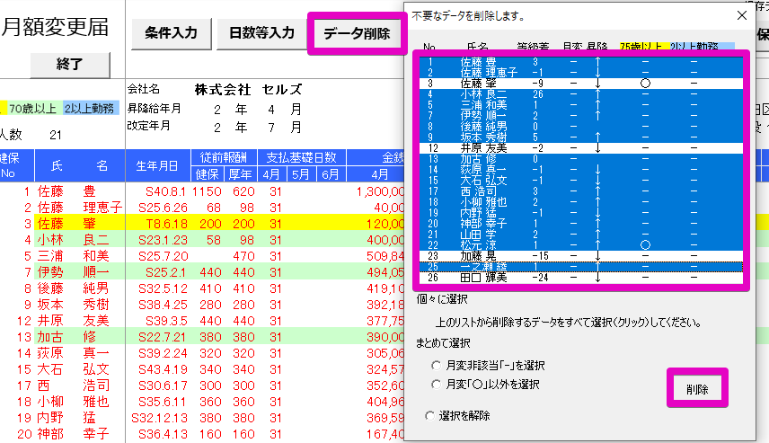Choose the 選択を解除 radio button
The image size is (769, 443).
(429, 415)
